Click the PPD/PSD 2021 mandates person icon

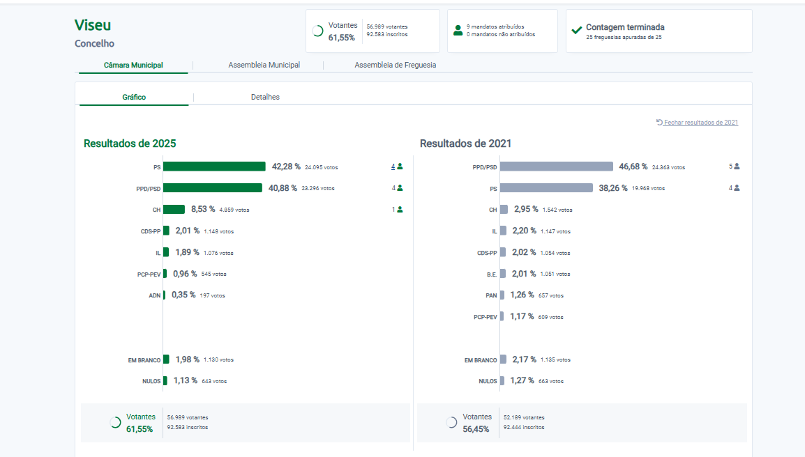click(737, 166)
